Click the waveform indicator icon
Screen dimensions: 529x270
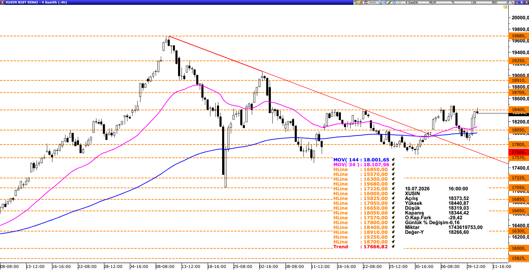coord(399,2)
